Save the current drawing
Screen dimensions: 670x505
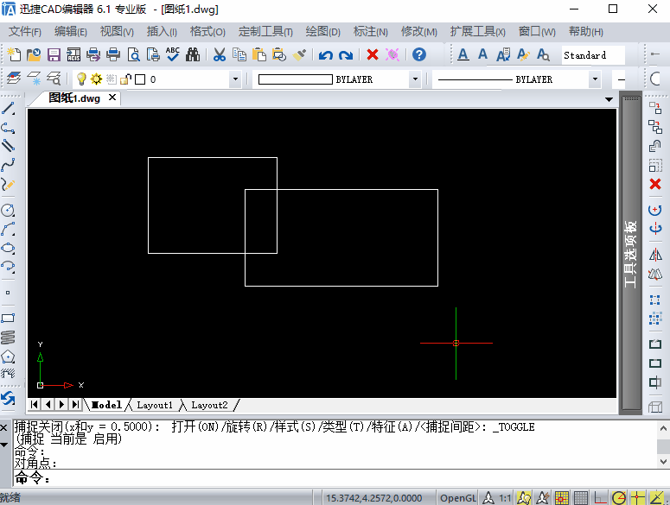(x=54, y=54)
